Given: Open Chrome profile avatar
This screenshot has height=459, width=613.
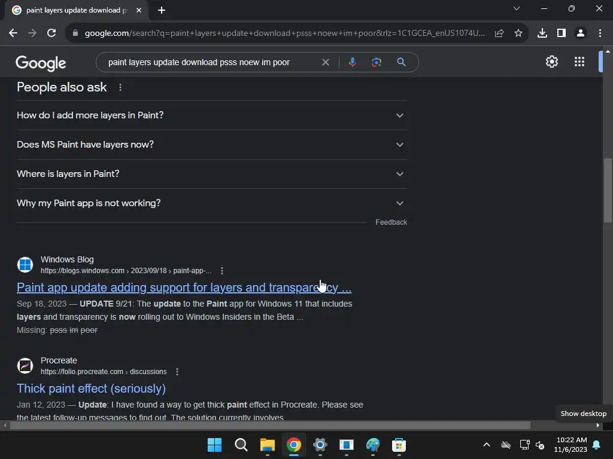Looking at the screenshot, I should tap(581, 33).
